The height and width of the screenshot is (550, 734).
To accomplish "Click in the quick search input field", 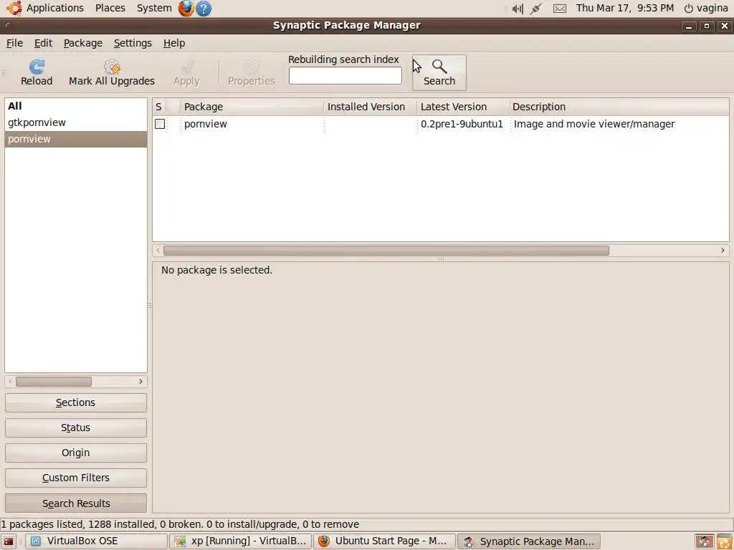I will click(x=345, y=76).
